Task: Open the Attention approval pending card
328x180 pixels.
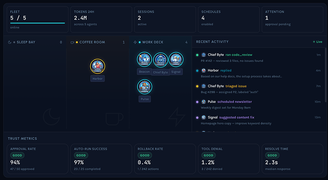Action: coord(292,19)
